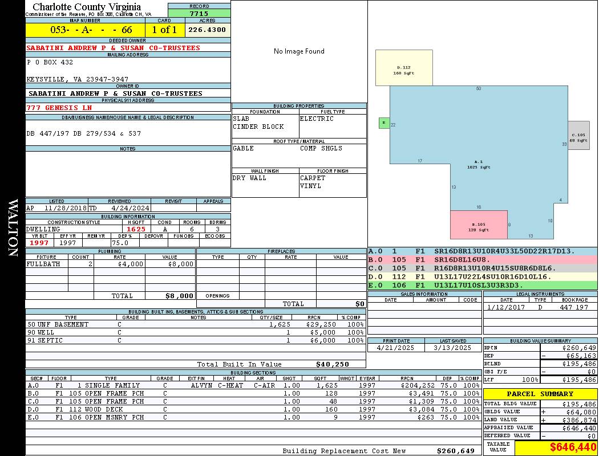Click the fireplaces TOTAL $0

click(x=360, y=304)
